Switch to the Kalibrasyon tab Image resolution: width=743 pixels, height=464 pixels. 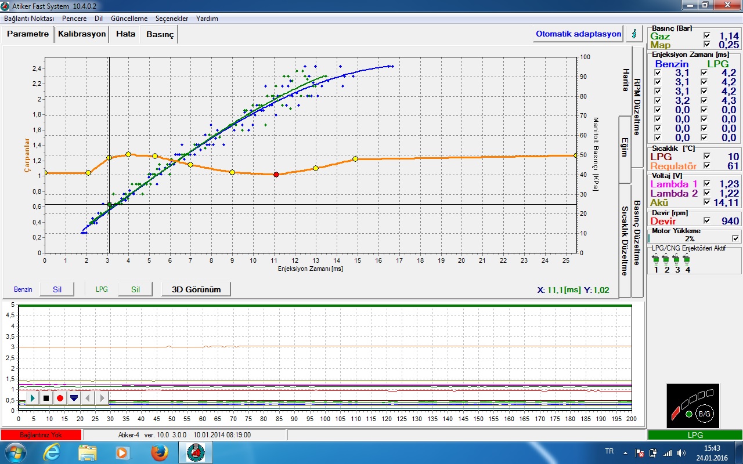click(82, 34)
